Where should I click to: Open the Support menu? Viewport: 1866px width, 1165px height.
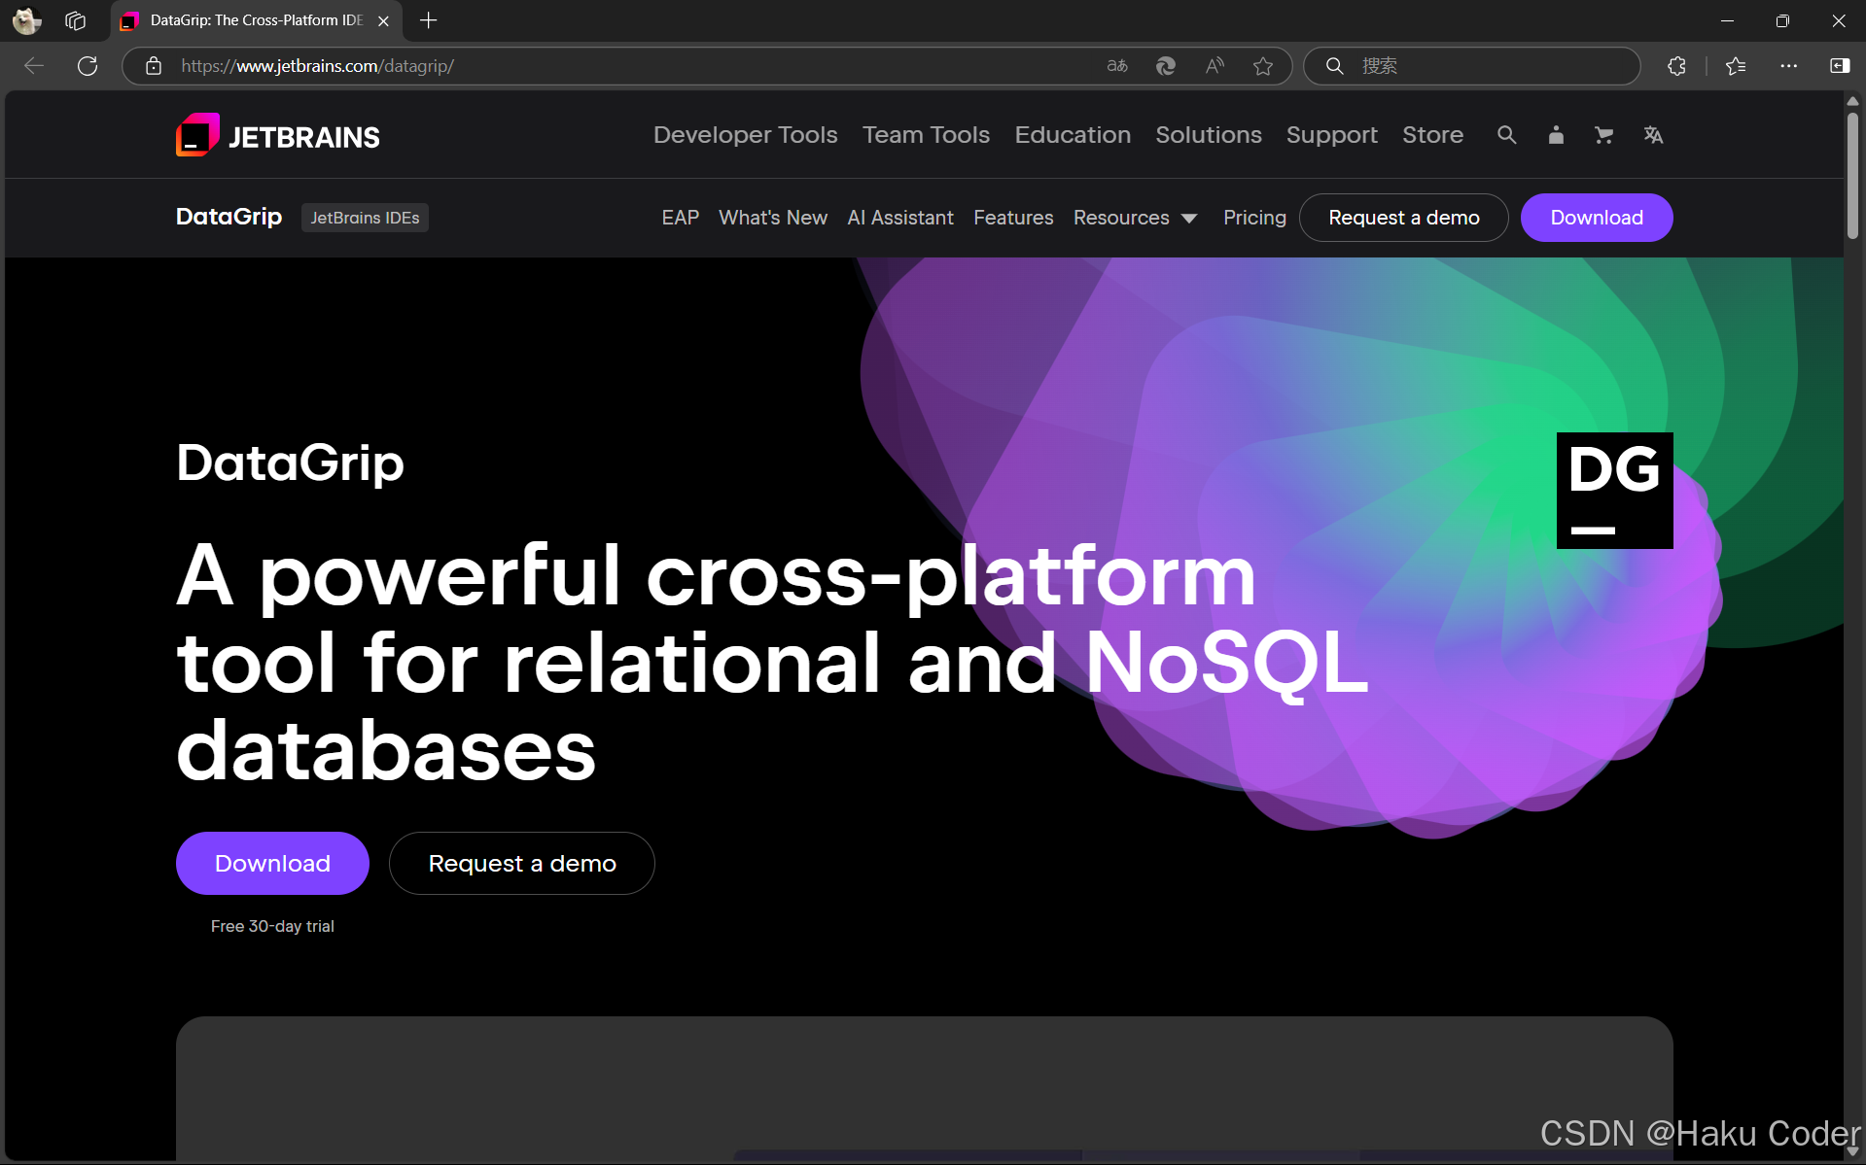[1331, 135]
